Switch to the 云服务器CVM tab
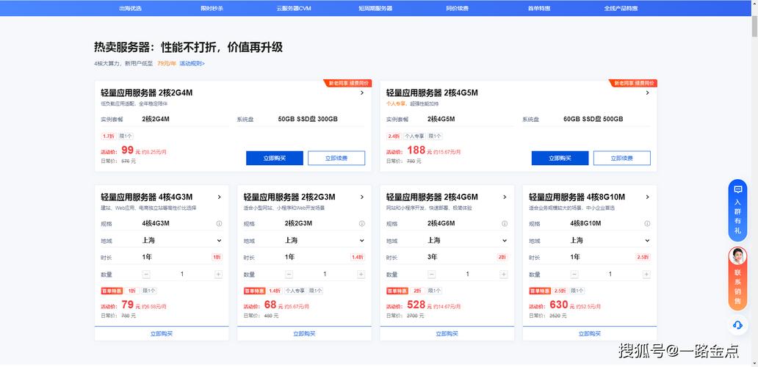The width and height of the screenshot is (758, 367). 294,8
